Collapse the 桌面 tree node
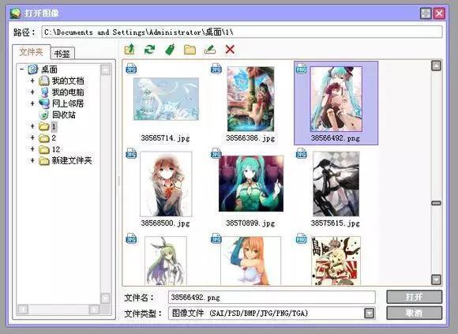Screen dimensions: 458x334 [x=21, y=69]
